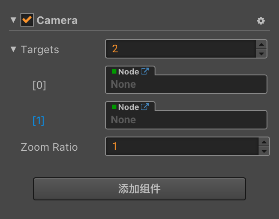
Task: Select the Targets [1] None node slot
Action: pos(186,120)
